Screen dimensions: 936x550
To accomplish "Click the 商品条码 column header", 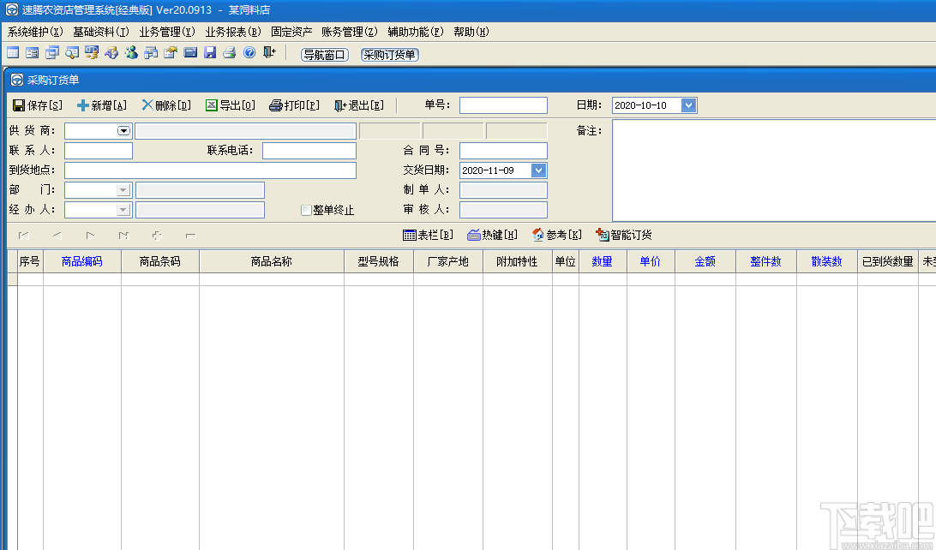I will coord(160,261).
